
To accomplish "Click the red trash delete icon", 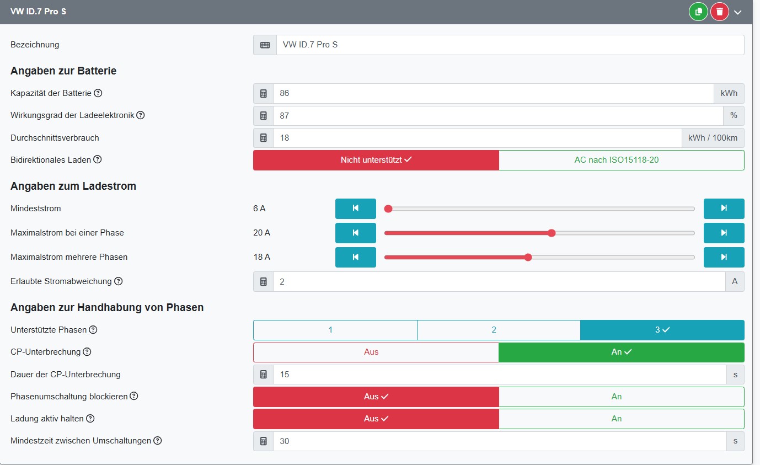I will [x=719, y=12].
